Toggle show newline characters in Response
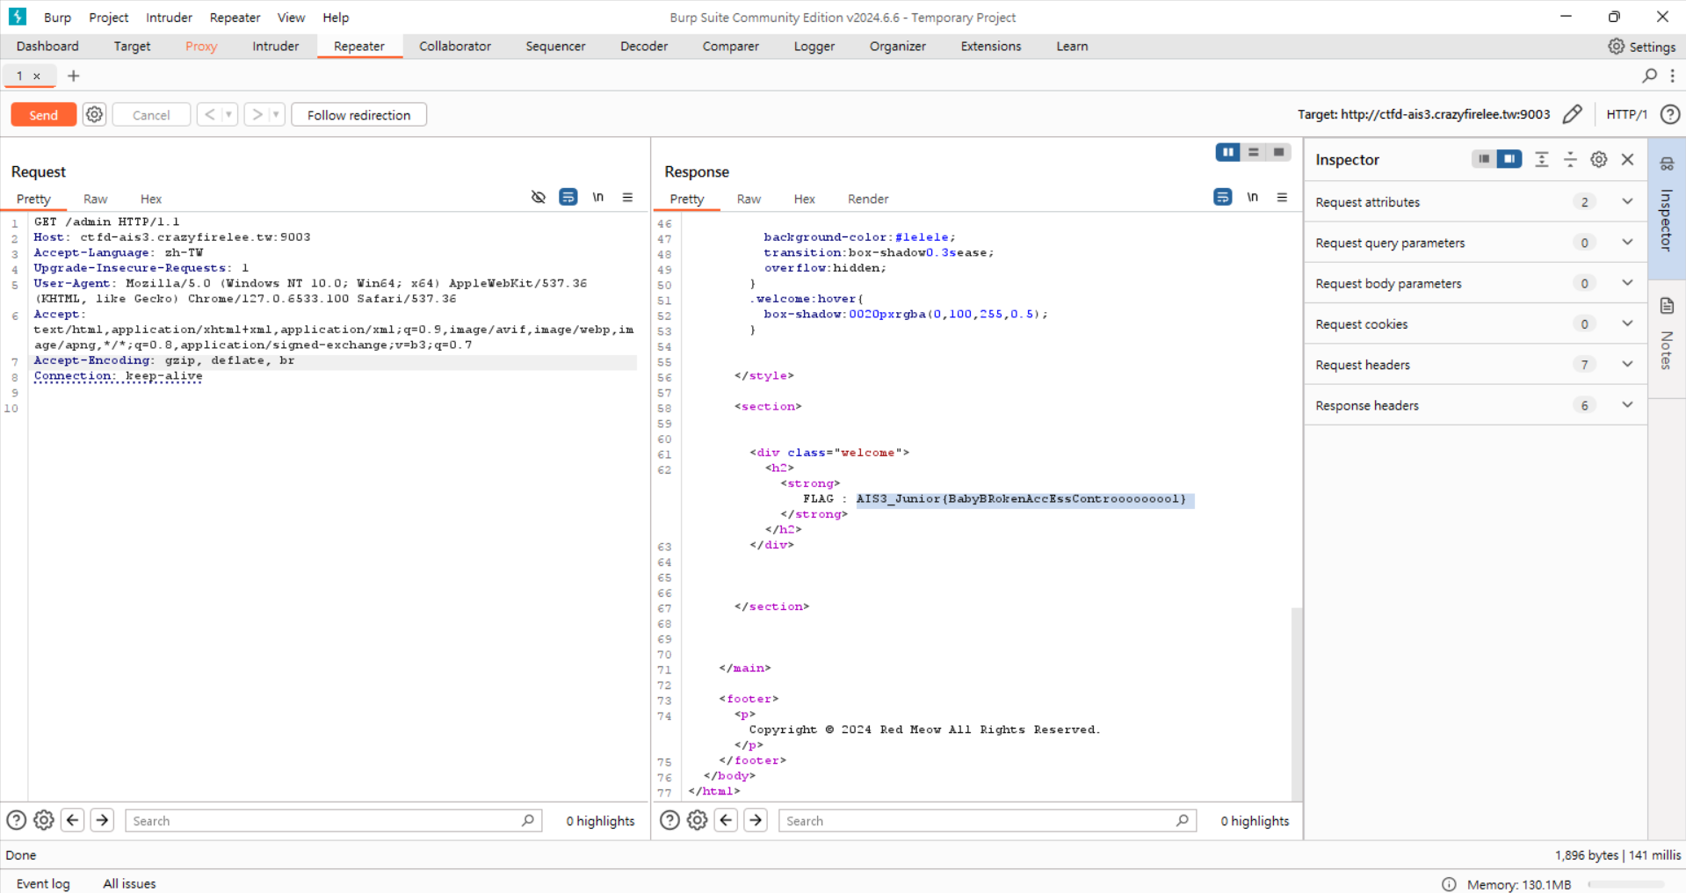 coord(1252,198)
